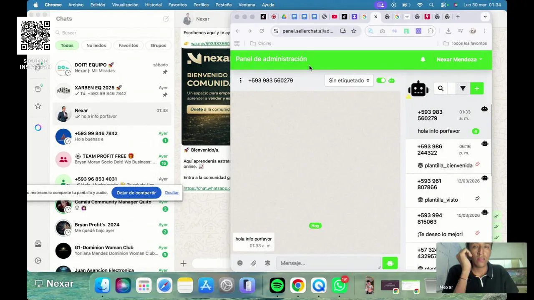The height and width of the screenshot is (300, 534).
Task: Switch to the YouTube tab in Chrome
Action: pyautogui.click(x=334, y=17)
